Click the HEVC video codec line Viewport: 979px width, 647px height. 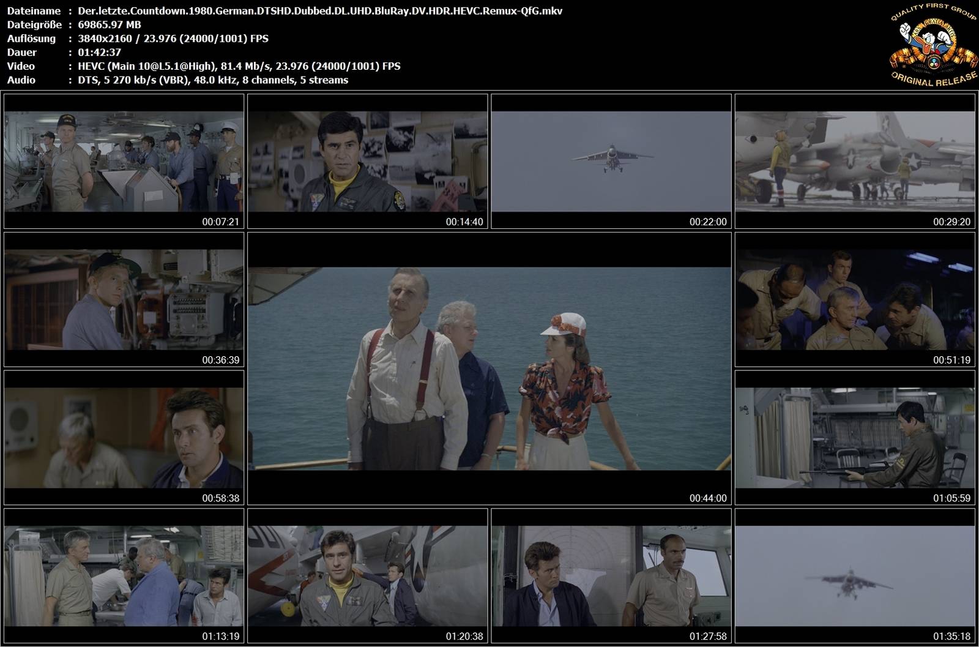tap(239, 66)
